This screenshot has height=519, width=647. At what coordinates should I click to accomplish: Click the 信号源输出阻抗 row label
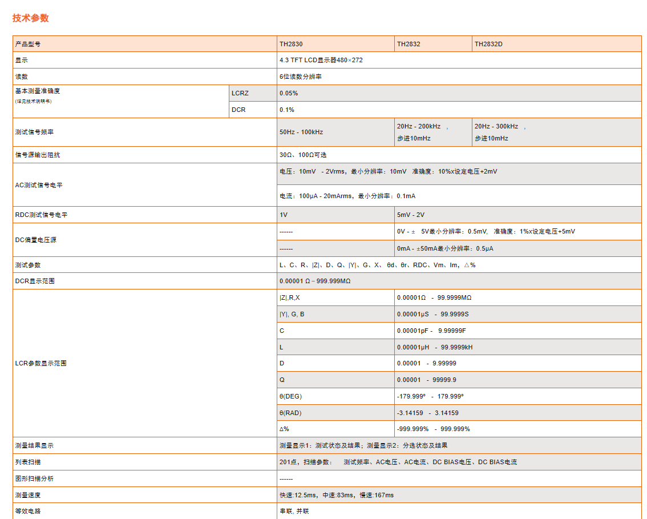pos(38,155)
